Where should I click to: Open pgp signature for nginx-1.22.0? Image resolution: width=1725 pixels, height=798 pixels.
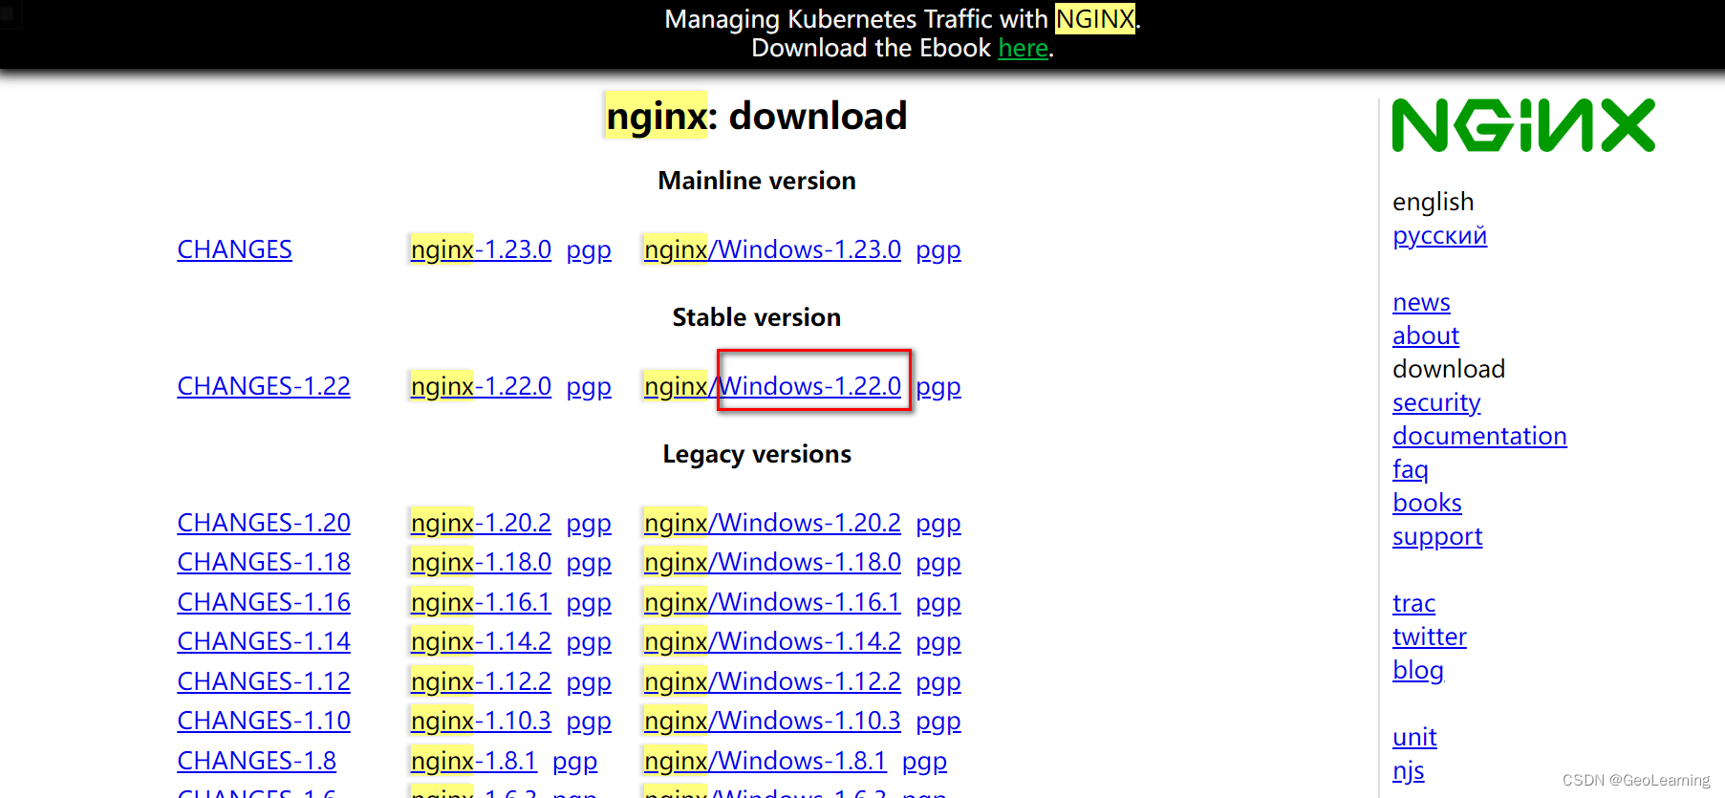pos(589,387)
